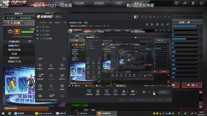The height and width of the screenshot is (116, 207).
Task: Add 直播屏幕 screen capture source
Action: 89,92
